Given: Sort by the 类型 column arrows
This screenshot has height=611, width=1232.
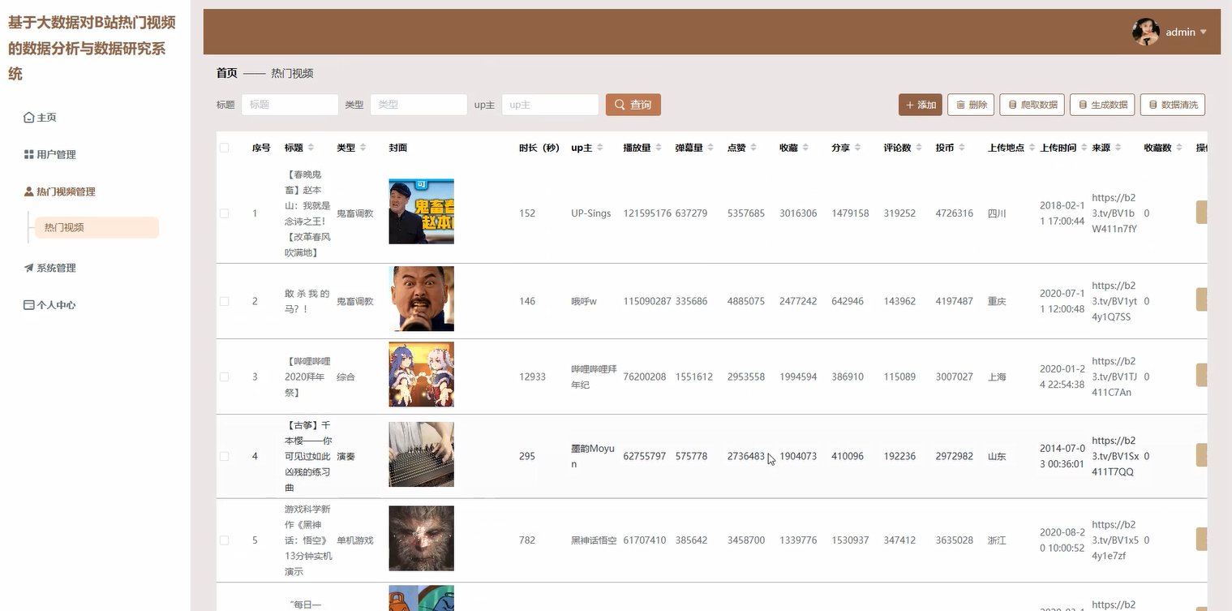Looking at the screenshot, I should [363, 148].
